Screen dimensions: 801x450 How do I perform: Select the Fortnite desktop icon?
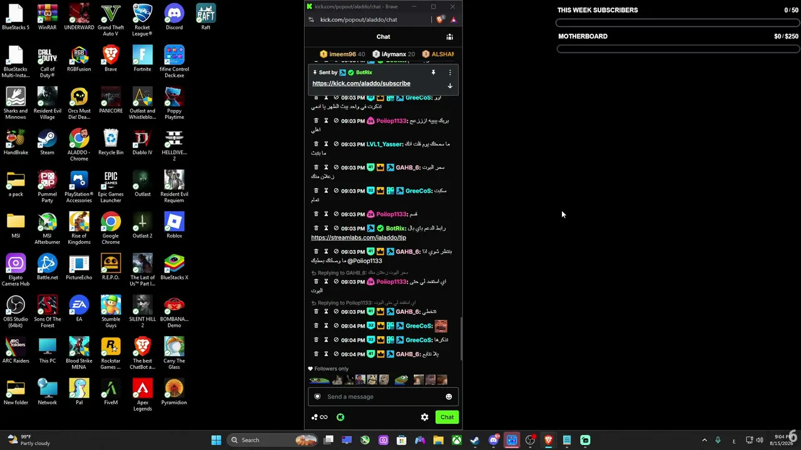[142, 59]
